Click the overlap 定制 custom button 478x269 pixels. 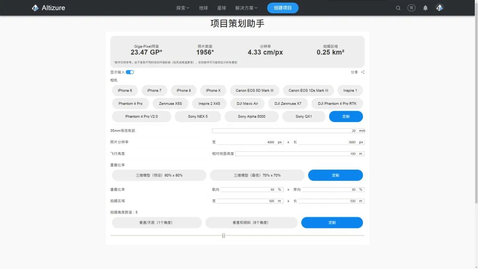(335, 175)
